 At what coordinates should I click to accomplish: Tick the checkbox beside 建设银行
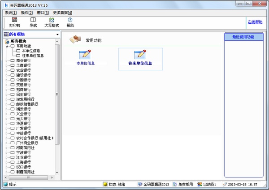point(12,75)
